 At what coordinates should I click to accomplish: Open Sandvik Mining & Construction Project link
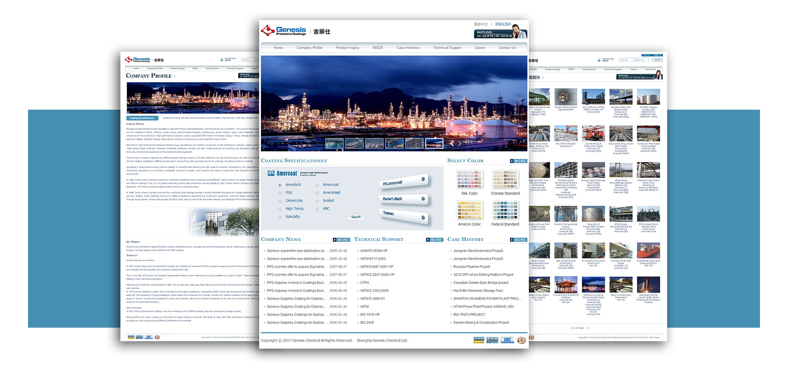coord(481,322)
